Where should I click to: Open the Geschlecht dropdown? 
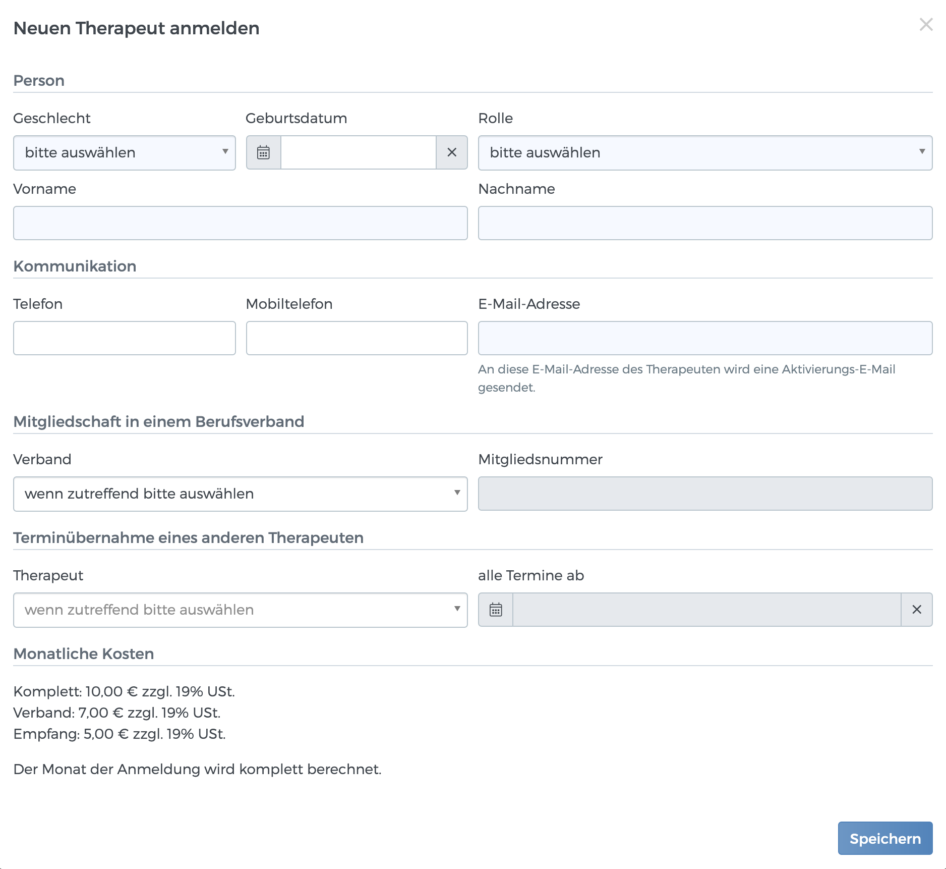pos(124,152)
